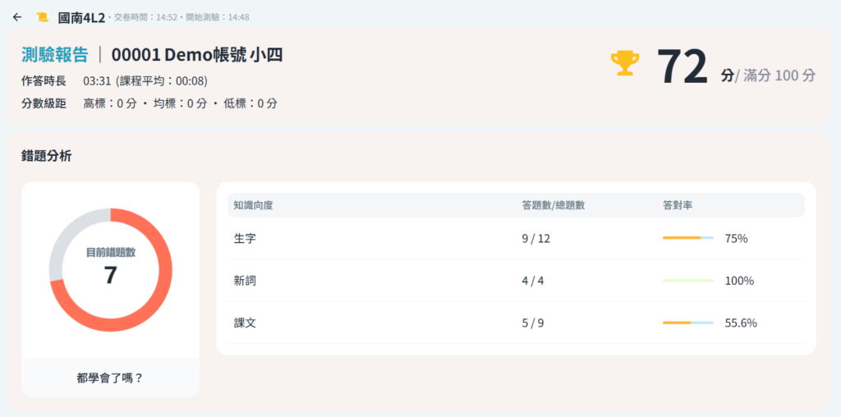Click the 100% accuracy progress bar

687,281
